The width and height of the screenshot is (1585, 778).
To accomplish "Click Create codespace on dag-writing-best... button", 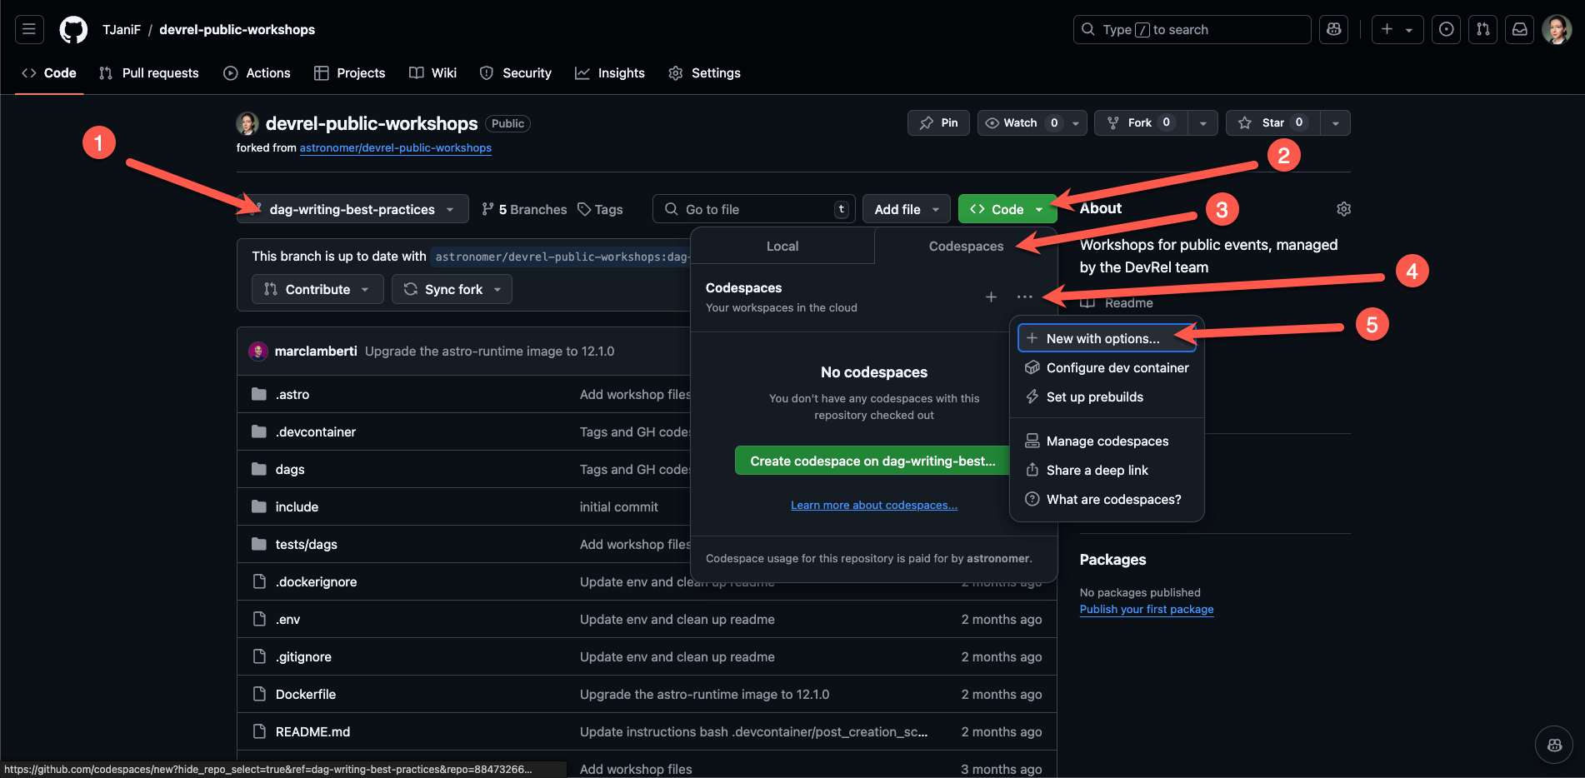I will tap(872, 461).
